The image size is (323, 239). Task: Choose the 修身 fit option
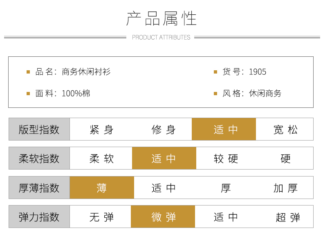tap(163, 130)
